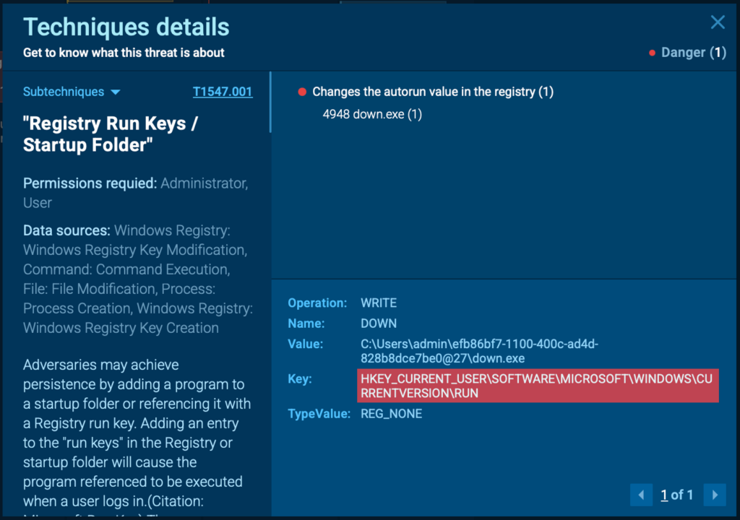Close the Techniques details dialog
740x520 pixels.
[718, 22]
